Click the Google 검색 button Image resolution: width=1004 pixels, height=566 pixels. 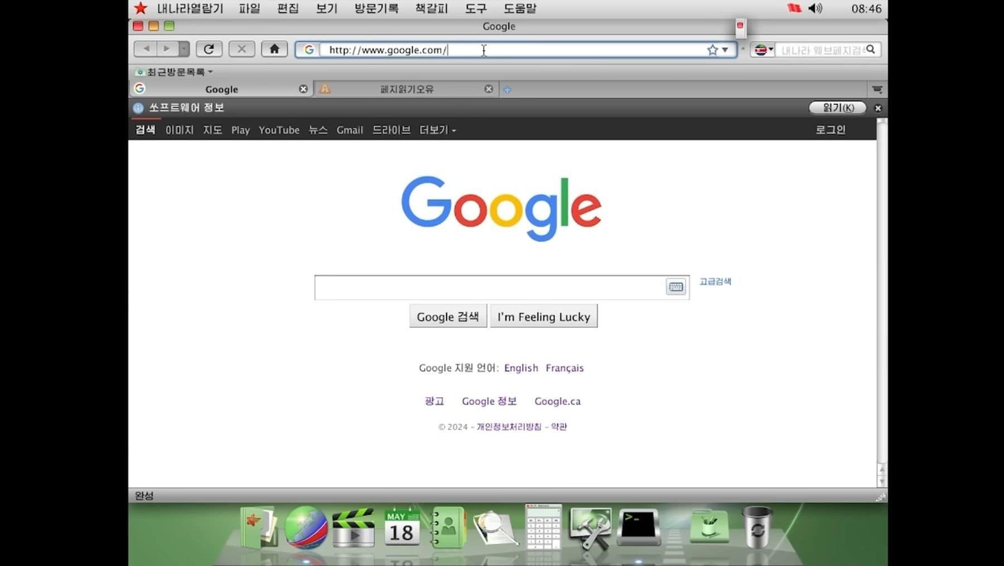[447, 317]
